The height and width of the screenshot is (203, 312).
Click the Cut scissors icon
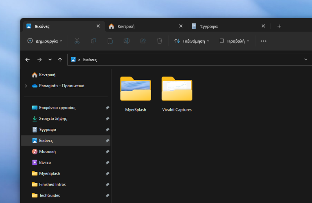pos(77,41)
